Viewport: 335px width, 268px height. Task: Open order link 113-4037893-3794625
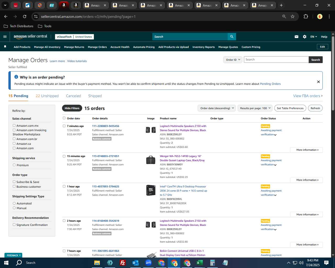point(105,187)
